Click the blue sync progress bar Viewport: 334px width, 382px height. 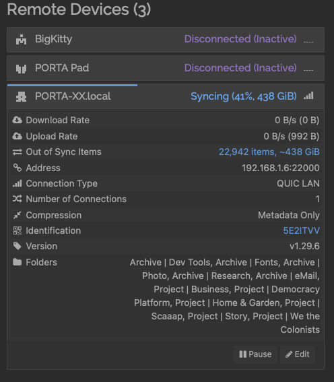(72, 85)
